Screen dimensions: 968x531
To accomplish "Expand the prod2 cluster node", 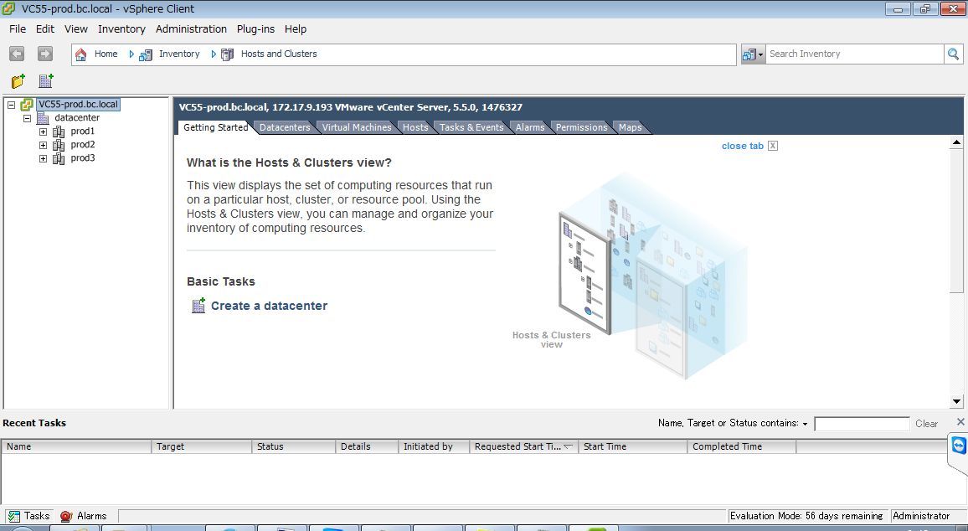I will click(x=44, y=145).
